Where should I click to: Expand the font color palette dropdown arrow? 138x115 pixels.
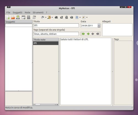point(52,17)
